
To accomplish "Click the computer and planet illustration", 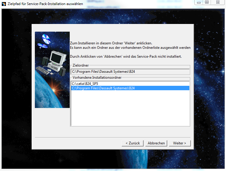I will (52, 70).
